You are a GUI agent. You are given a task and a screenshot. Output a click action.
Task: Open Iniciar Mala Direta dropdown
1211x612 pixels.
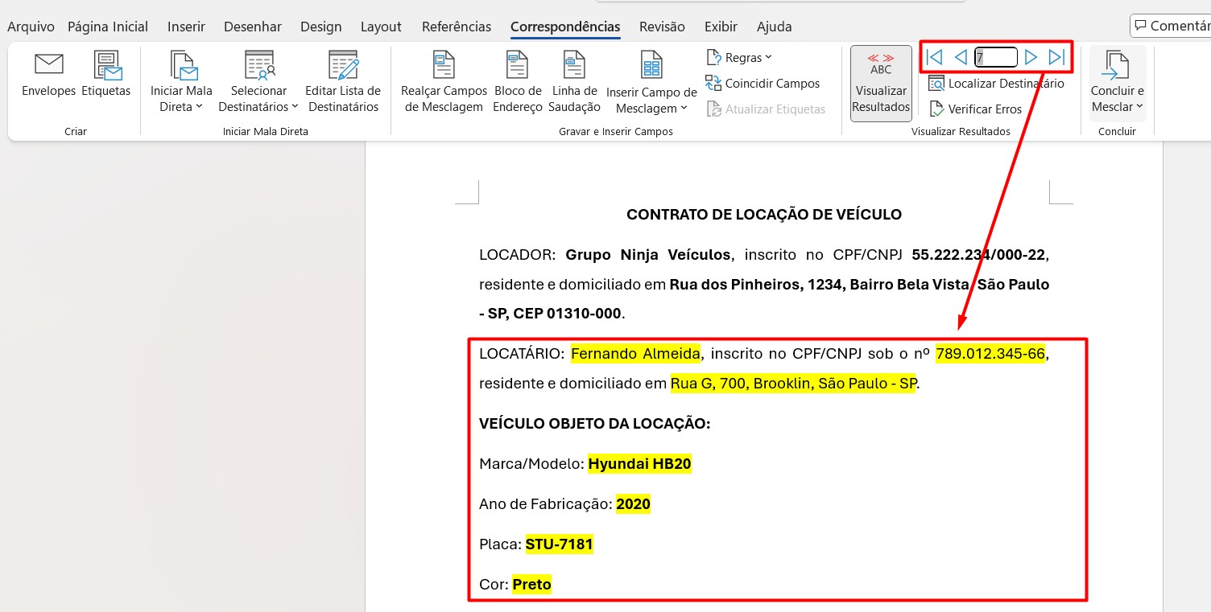(181, 82)
